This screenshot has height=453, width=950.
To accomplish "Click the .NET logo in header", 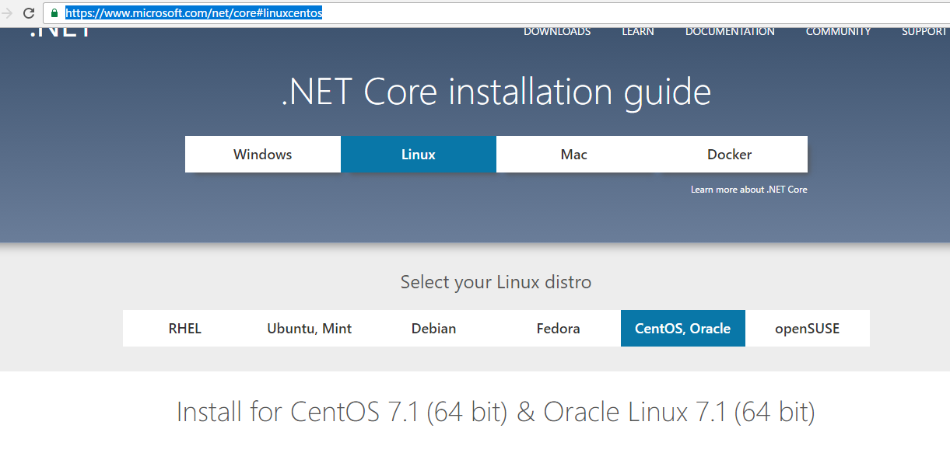I will pos(60,32).
